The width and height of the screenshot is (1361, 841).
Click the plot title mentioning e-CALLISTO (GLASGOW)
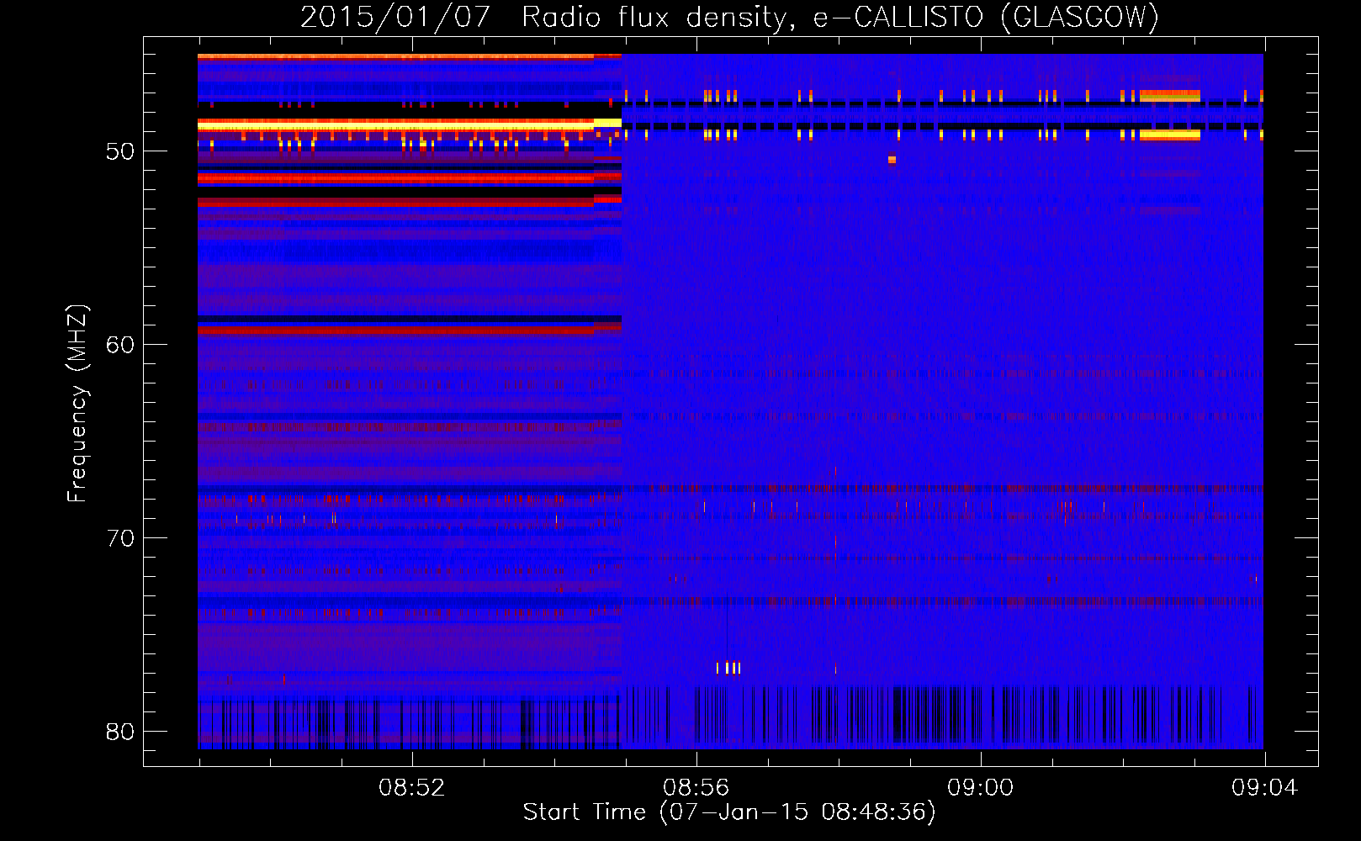[729, 17]
